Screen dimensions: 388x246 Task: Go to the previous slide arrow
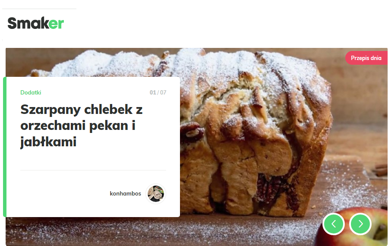coord(334,224)
